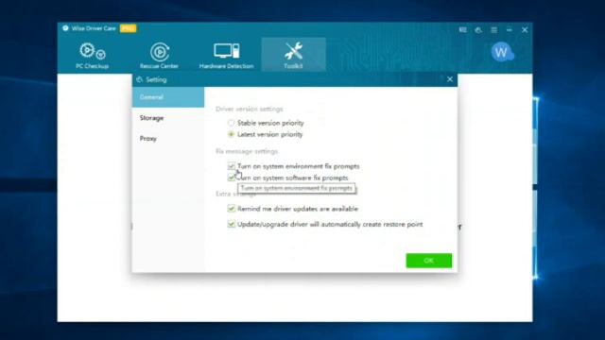Select Latest version priority
Image resolution: width=605 pixels, height=340 pixels.
(231, 134)
